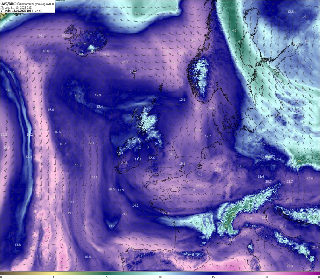Click the 25.8 value near the Ligurian coast
The width and height of the screenshot is (320, 279).
pos(246,232)
